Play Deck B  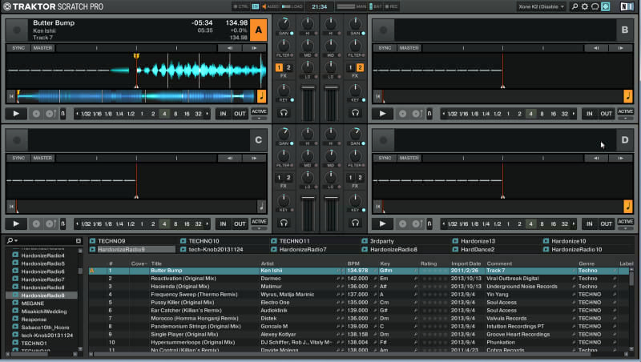point(383,114)
